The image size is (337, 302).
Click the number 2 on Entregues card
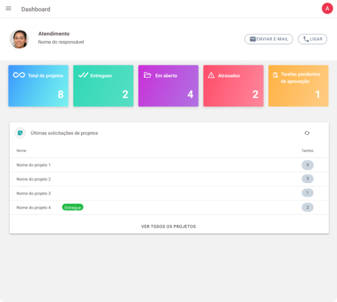pyautogui.click(x=125, y=94)
